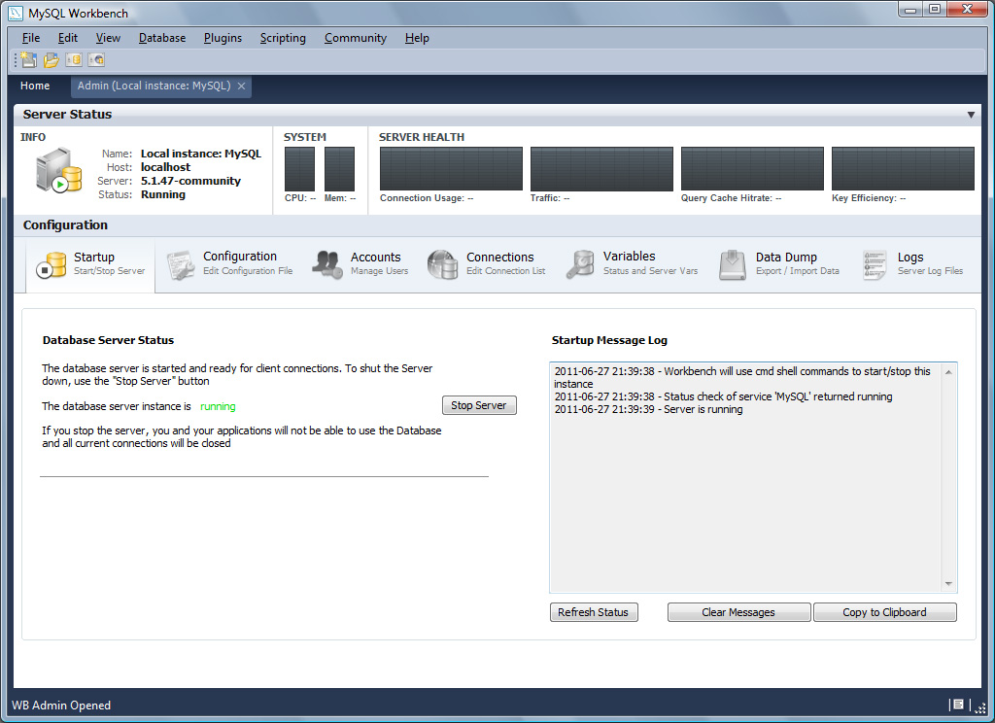
Task: Click the Copy to Clipboard button
Action: tap(884, 612)
